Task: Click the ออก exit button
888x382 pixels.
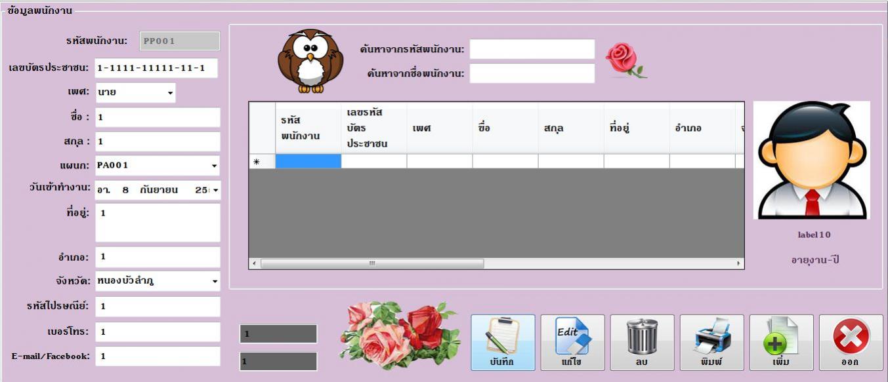Action: 851,343
